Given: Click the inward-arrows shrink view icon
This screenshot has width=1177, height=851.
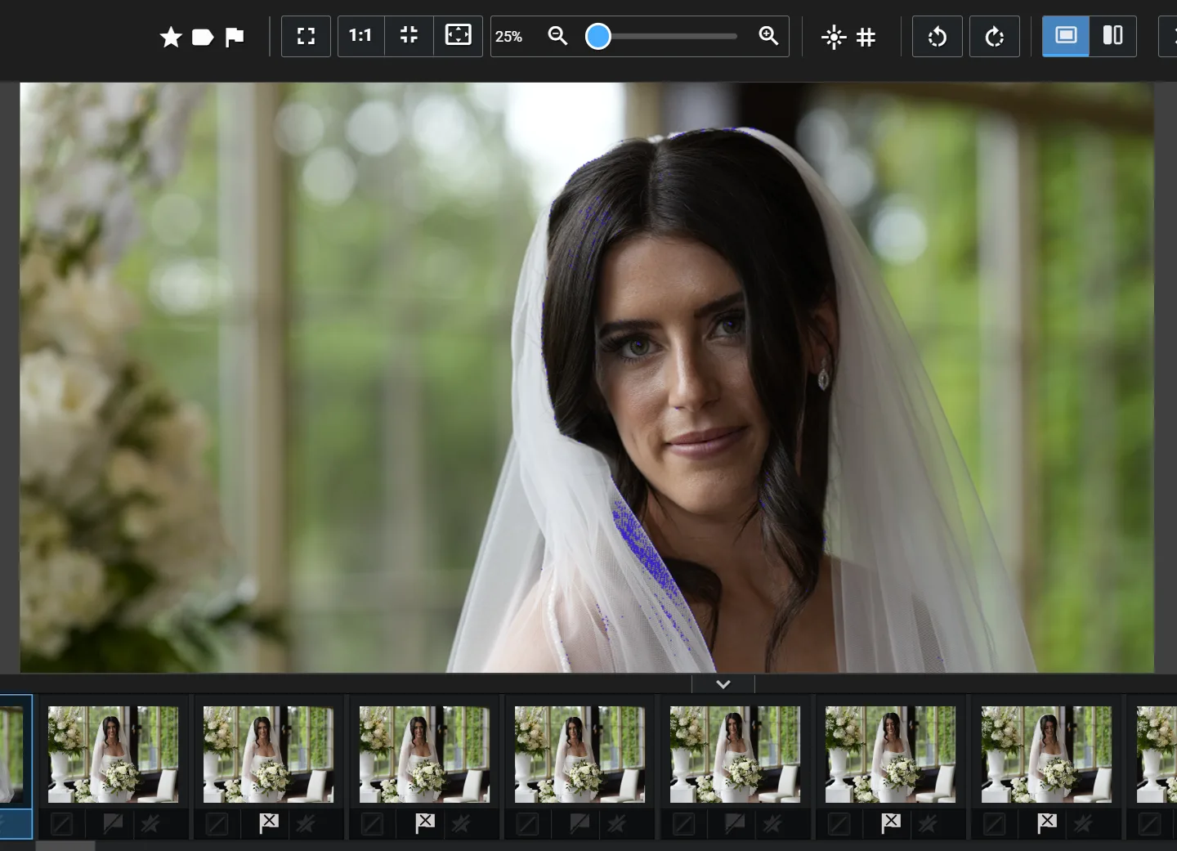Looking at the screenshot, I should (x=409, y=36).
